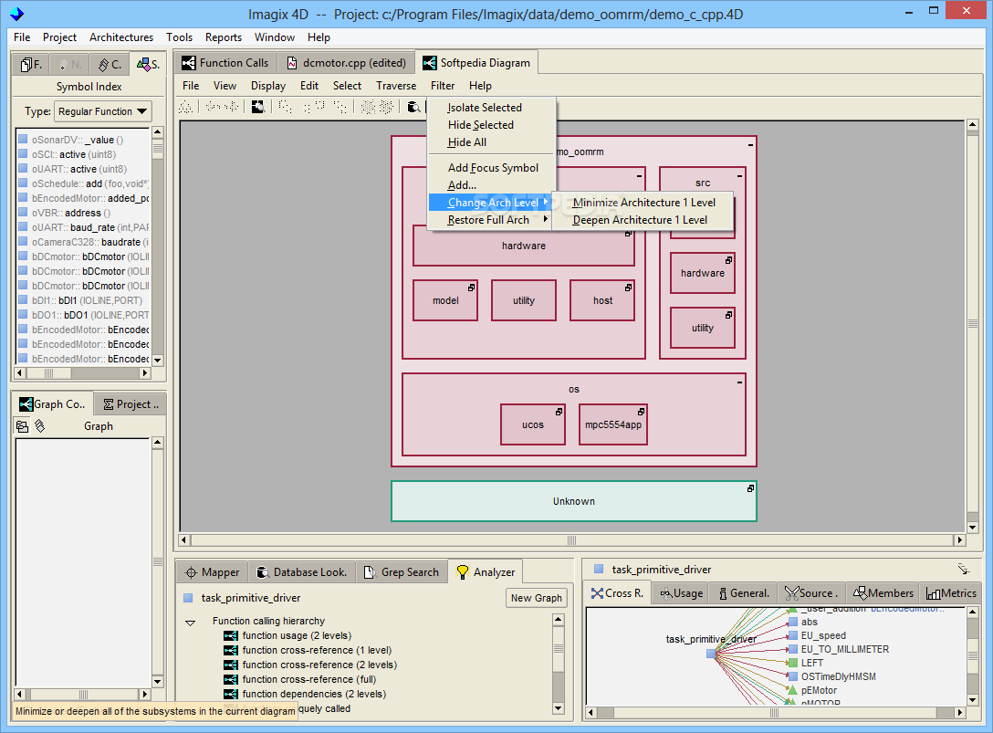Click graph icon beside function usage (2 levels)
Screen dimensions: 993x733
[231, 635]
